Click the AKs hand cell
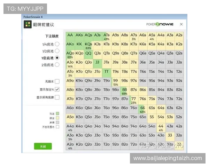The height and width of the screenshot is (167, 209). coord(79,37)
